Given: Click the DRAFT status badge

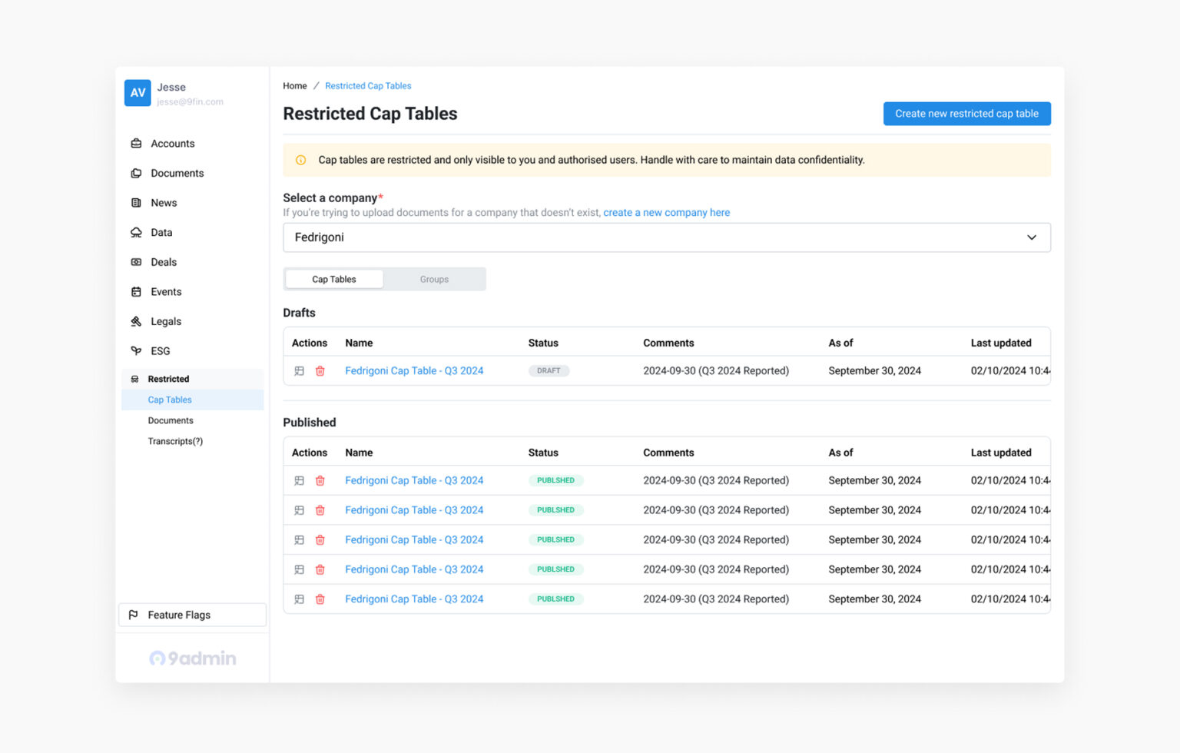Looking at the screenshot, I should point(549,371).
